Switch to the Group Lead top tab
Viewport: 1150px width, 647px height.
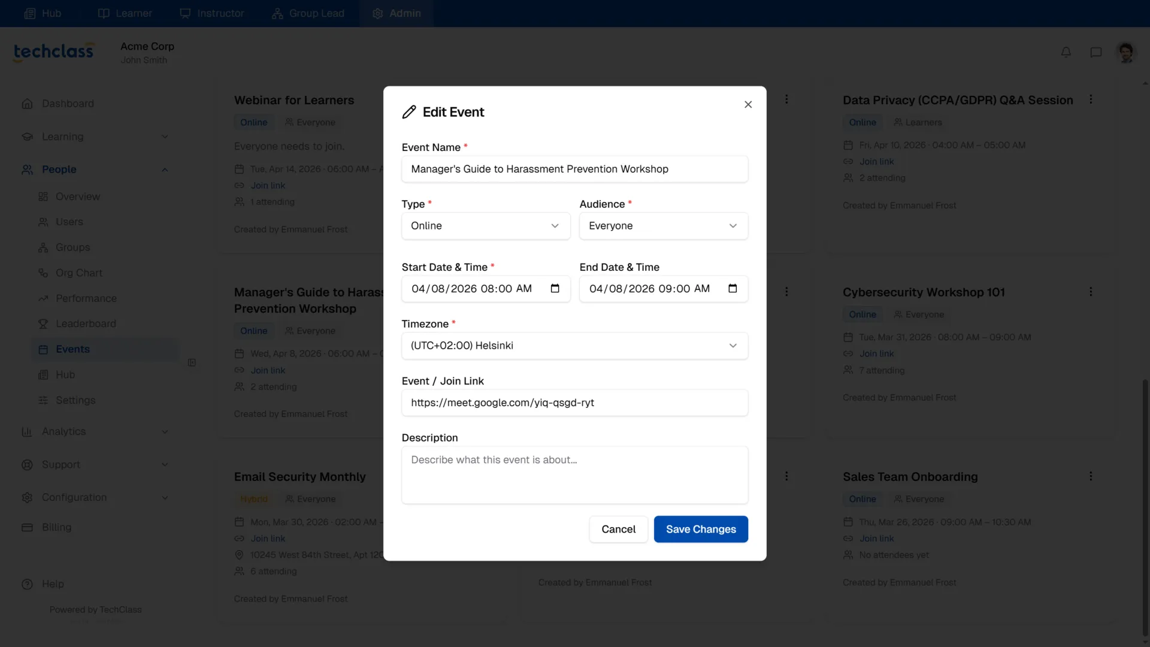(x=308, y=13)
